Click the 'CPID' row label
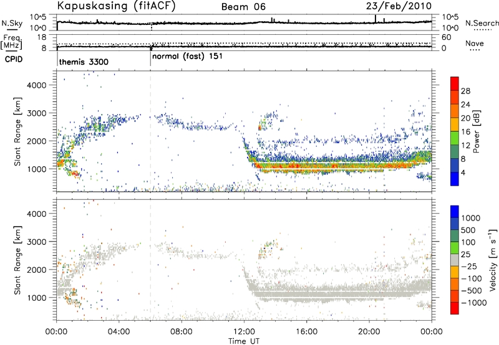The height and width of the screenshot is (345, 499). tap(14, 59)
